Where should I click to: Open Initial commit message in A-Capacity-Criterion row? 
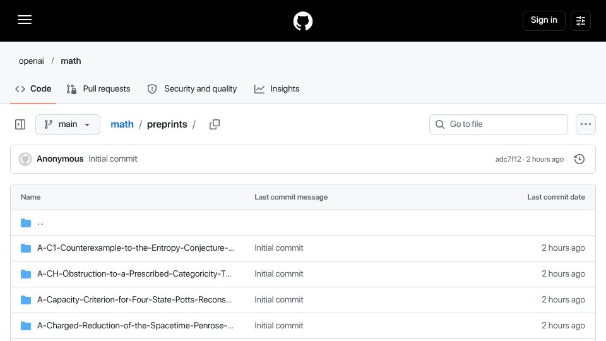pos(278,299)
